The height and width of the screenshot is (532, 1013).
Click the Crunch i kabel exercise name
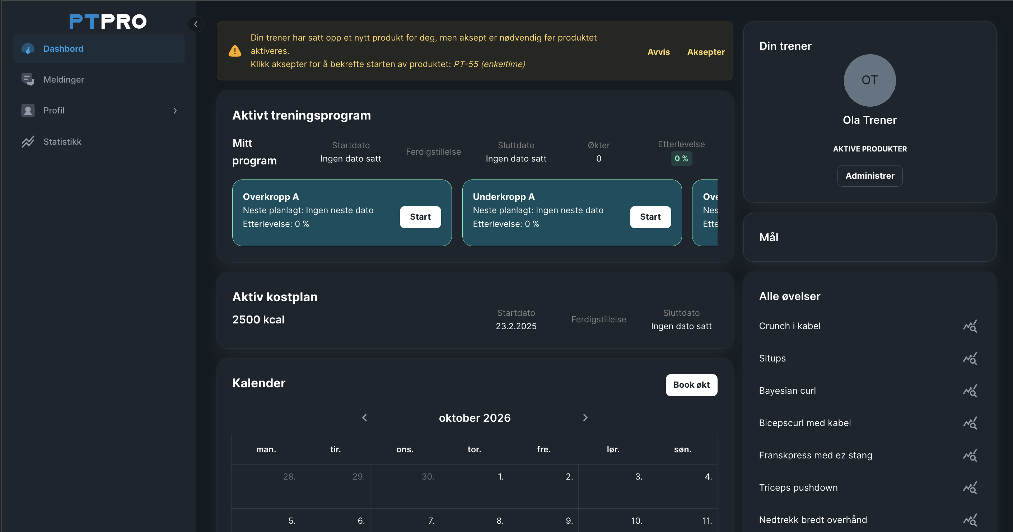click(x=790, y=326)
